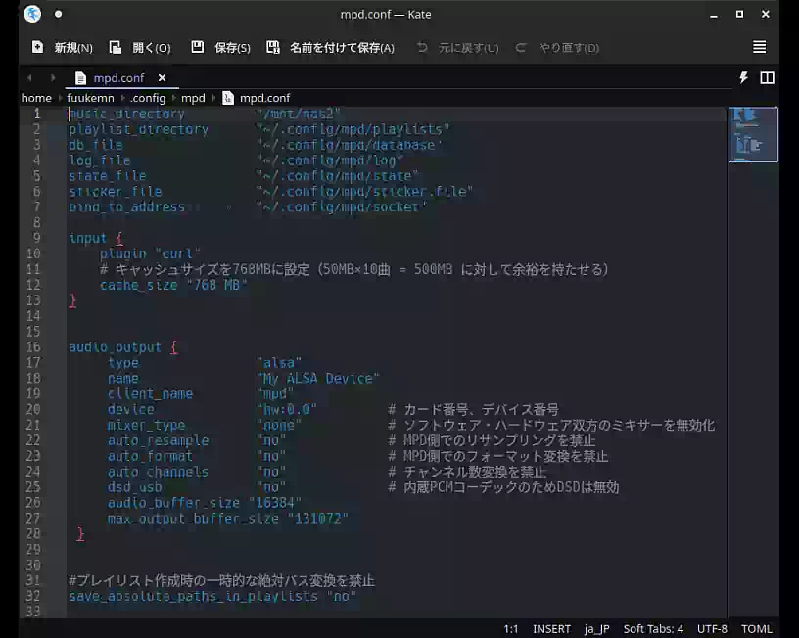The image size is (799, 638).
Task: Click 'auto_resample' on line 22
Action: pos(158,440)
